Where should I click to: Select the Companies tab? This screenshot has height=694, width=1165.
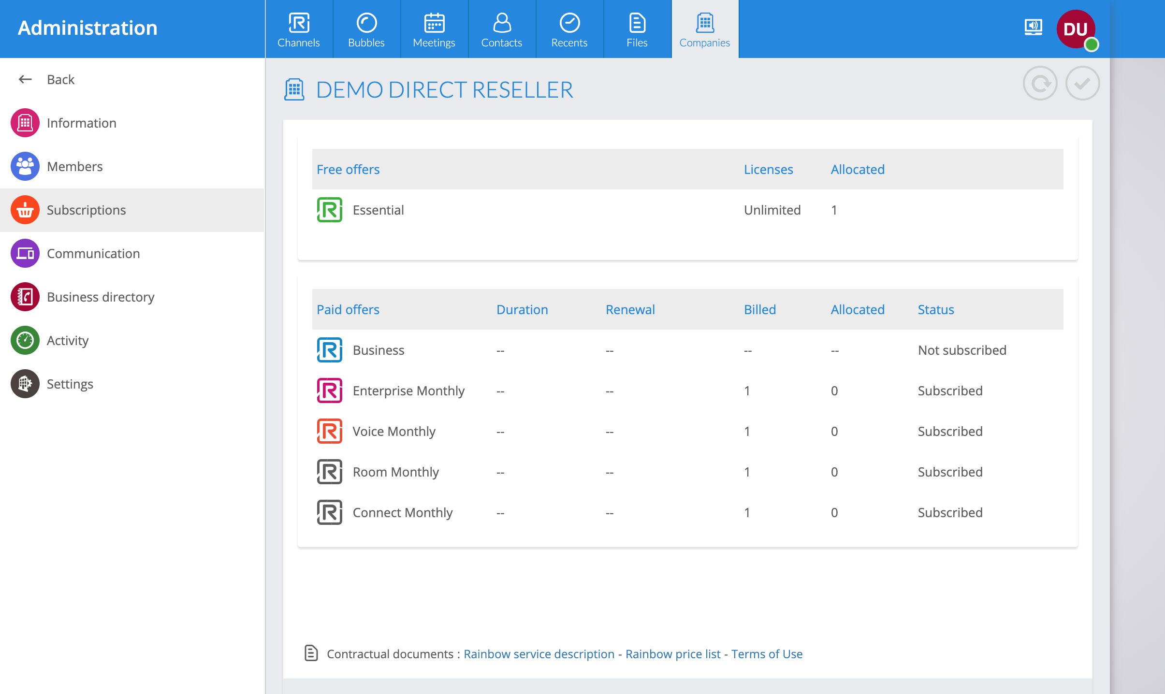[x=705, y=29]
